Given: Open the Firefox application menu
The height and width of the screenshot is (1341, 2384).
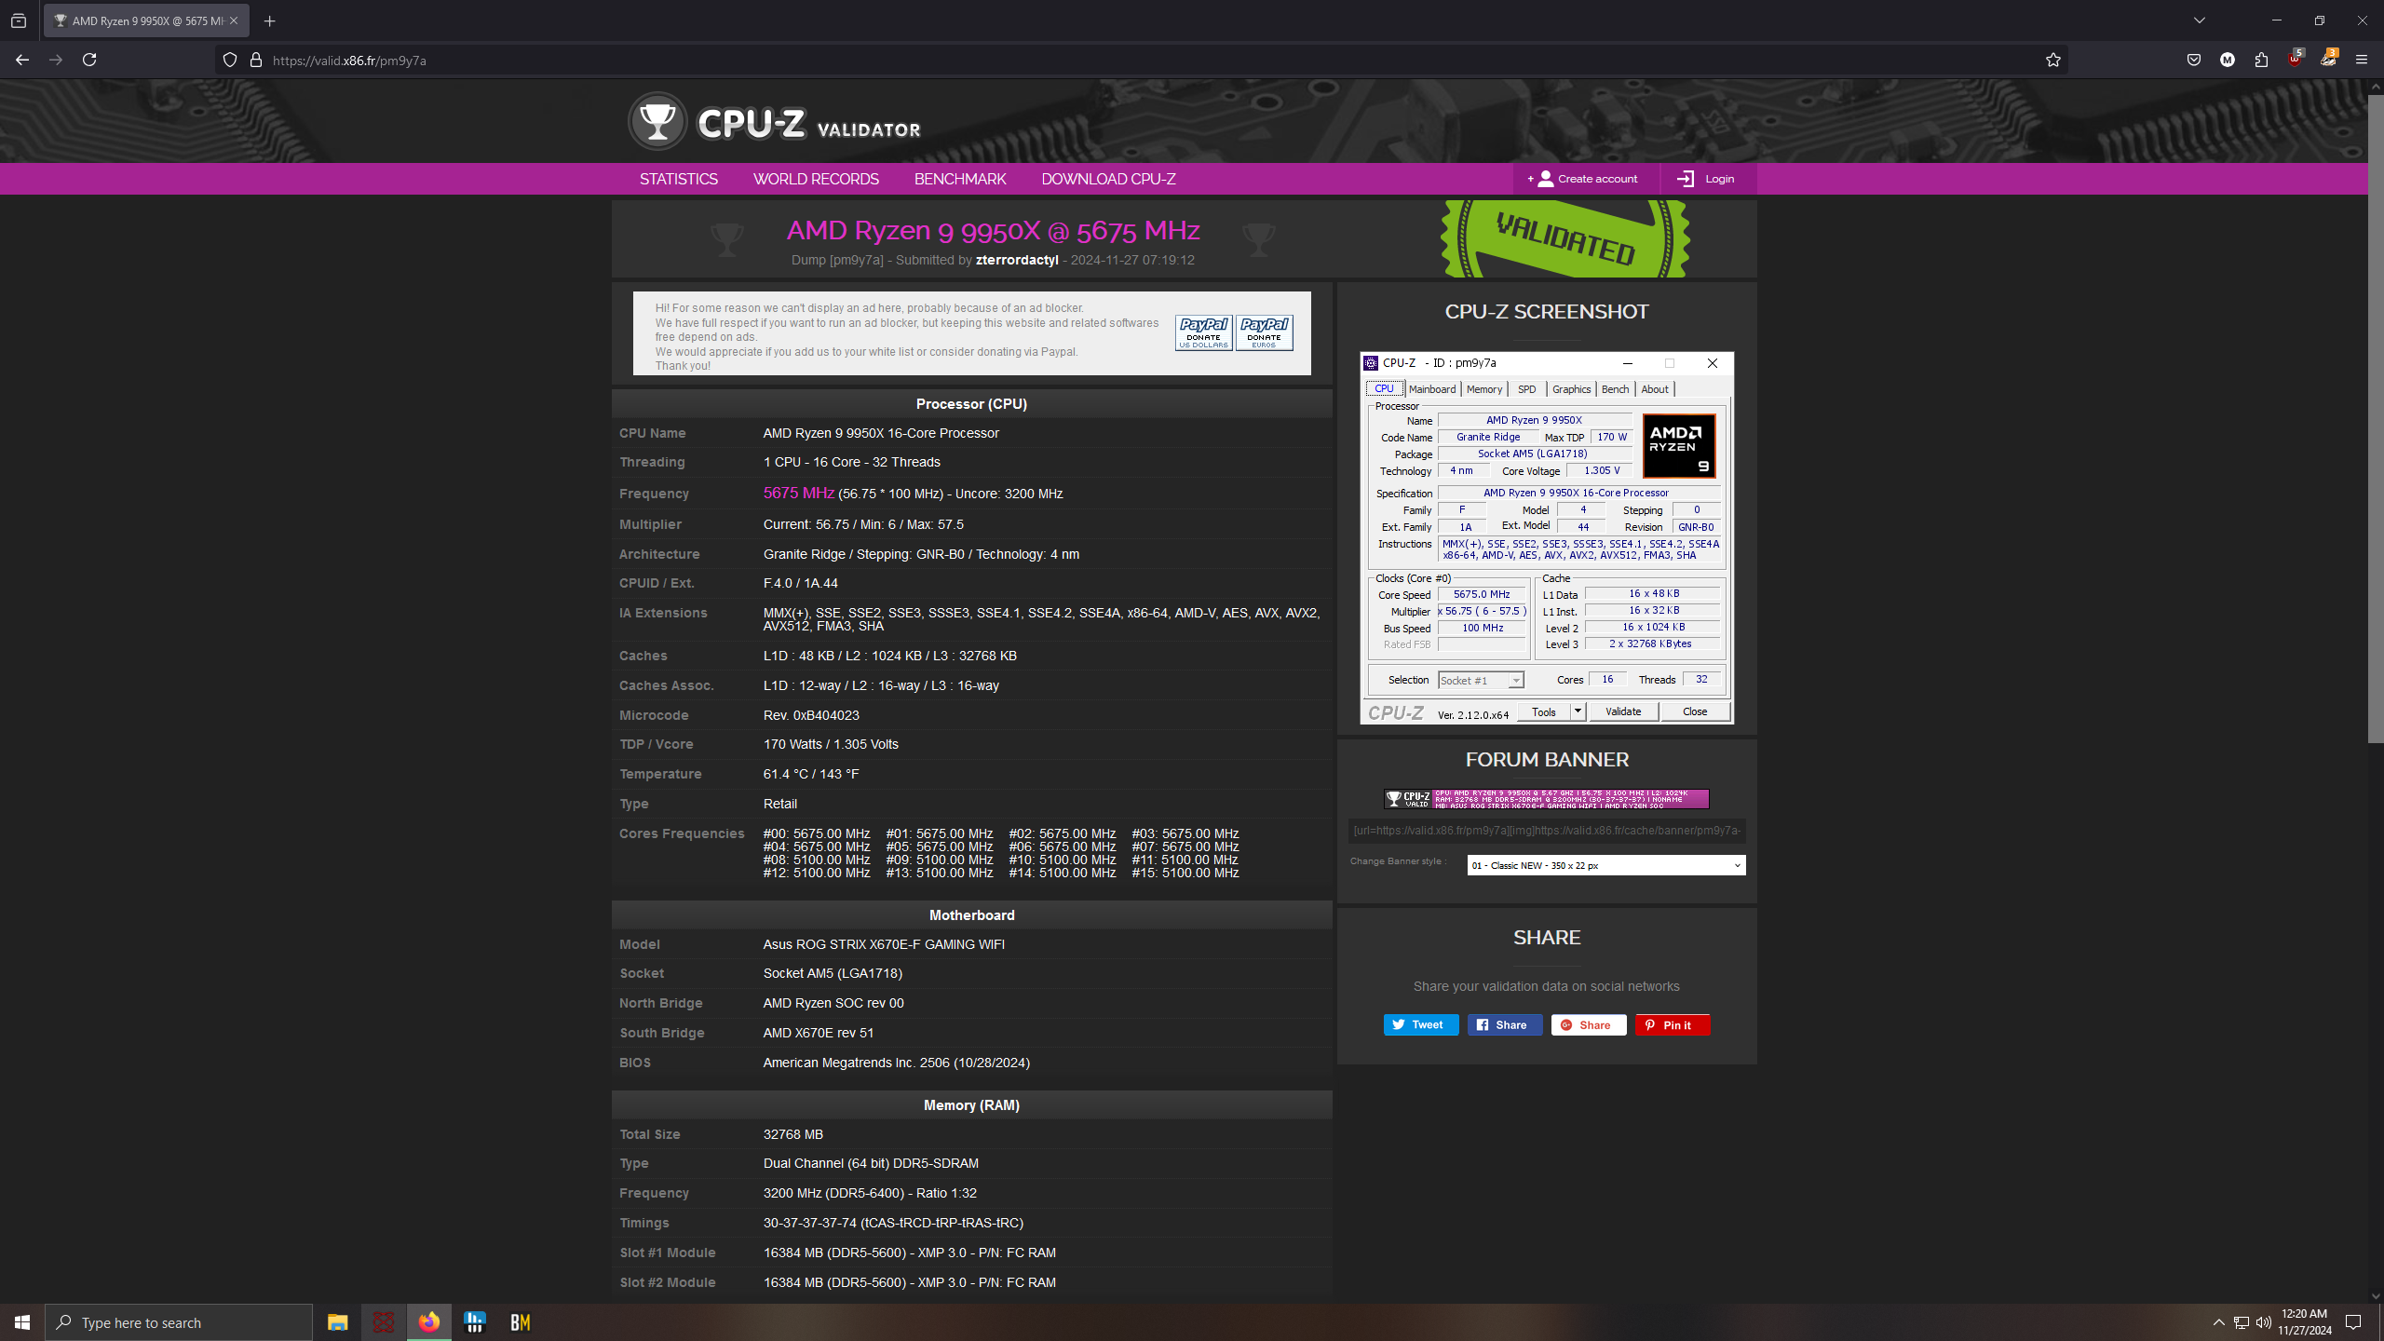Looking at the screenshot, I should click(2362, 60).
